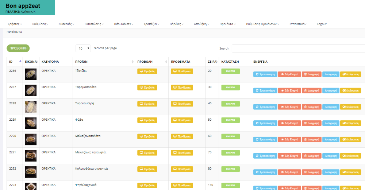
Task: Set Τζατζίκι to Μη-Ενεργό
Action: (289, 74)
